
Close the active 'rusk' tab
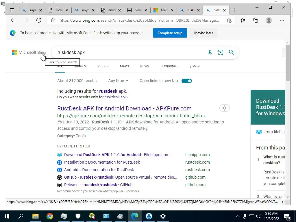[x=224, y=10]
